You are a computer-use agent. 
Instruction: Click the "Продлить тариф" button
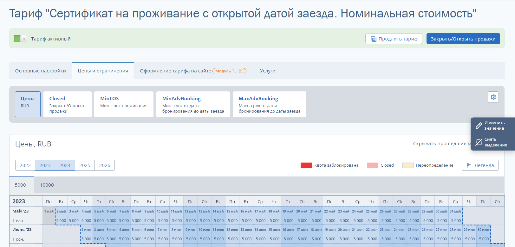tap(394, 39)
